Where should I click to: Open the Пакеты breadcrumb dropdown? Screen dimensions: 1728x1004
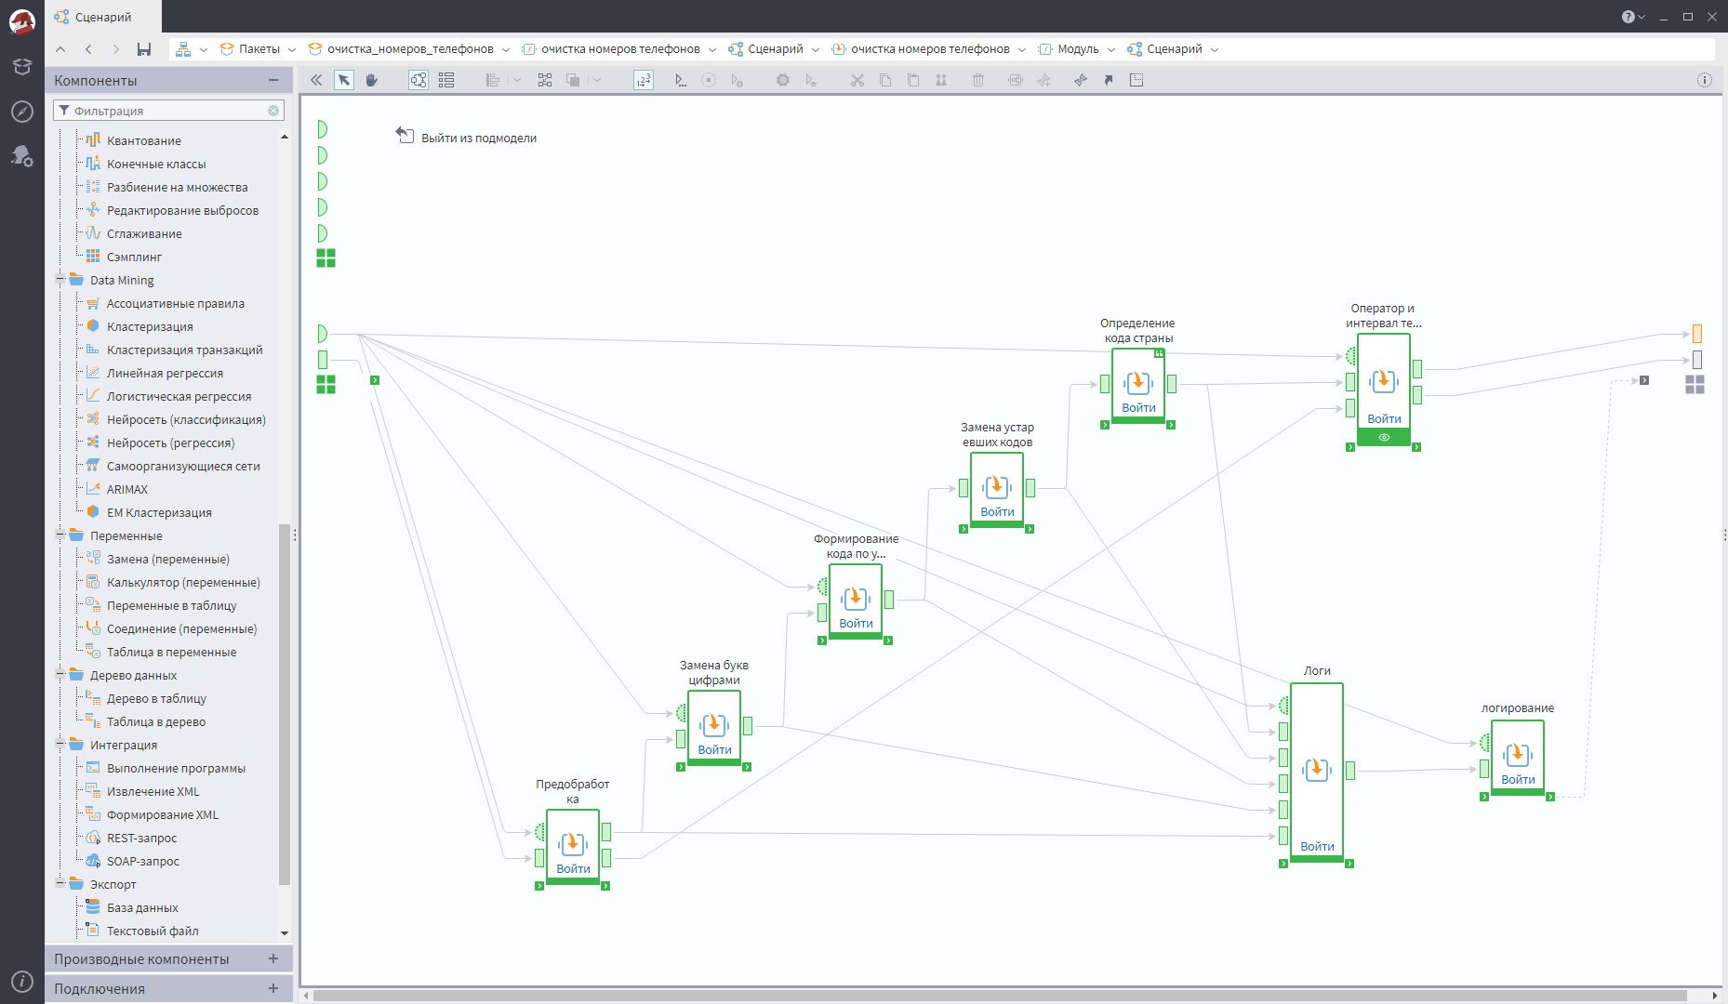pyautogui.click(x=291, y=48)
